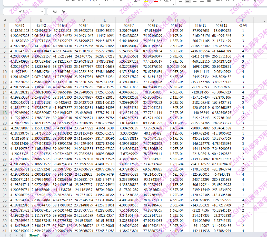Screen dimensions: 267x237
Task: Click into the formula bar input
Action: coord(167,12)
